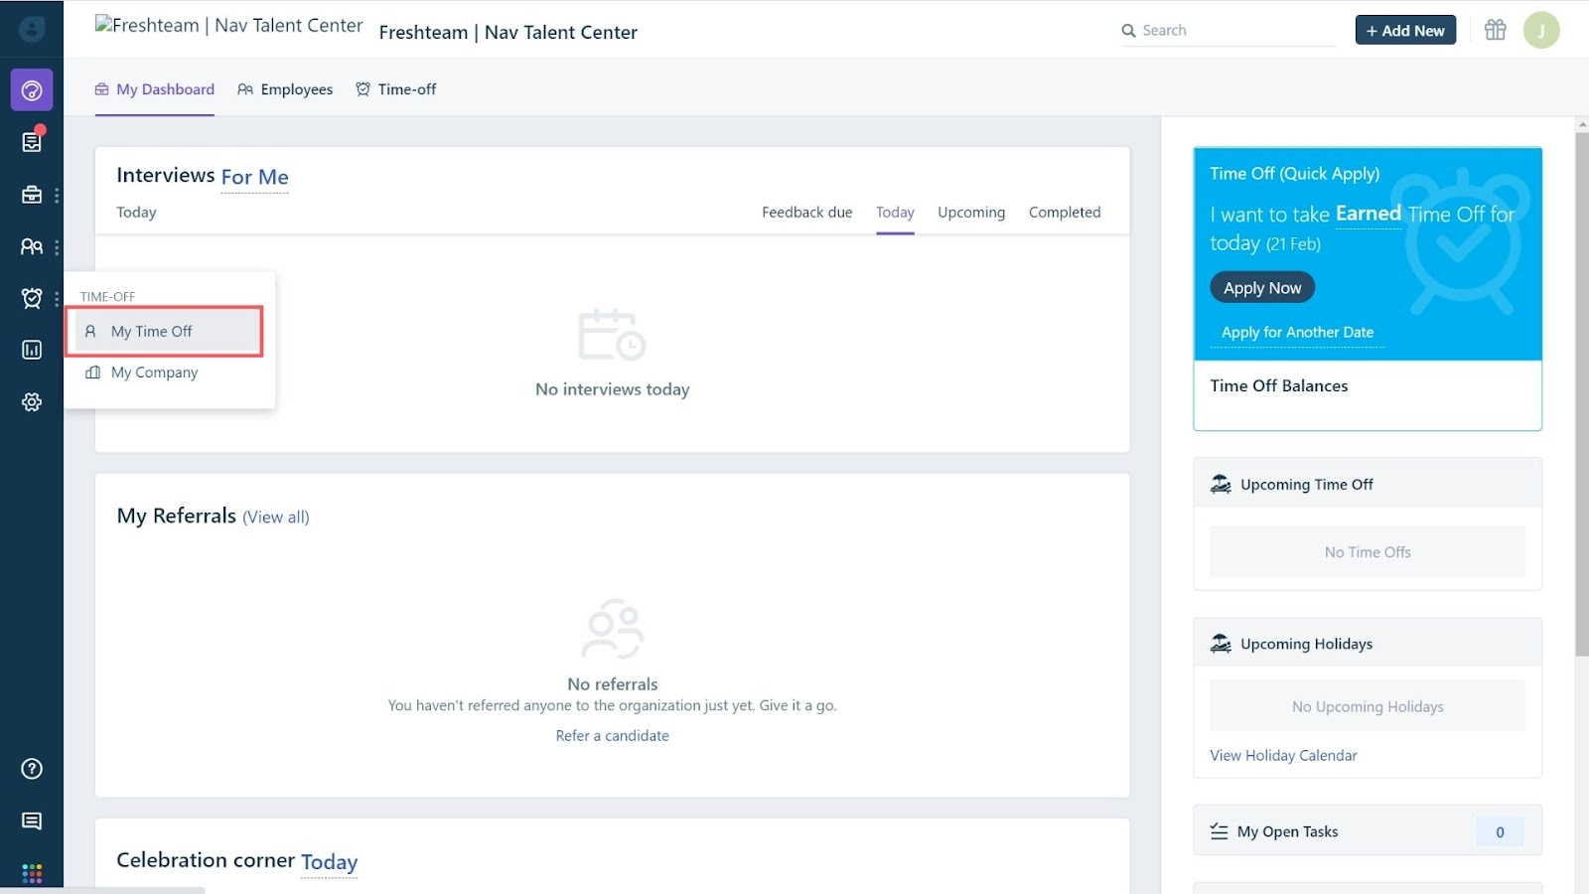Click the page vertical scrollbar
Screen dimensions: 1589x894
[1582, 393]
